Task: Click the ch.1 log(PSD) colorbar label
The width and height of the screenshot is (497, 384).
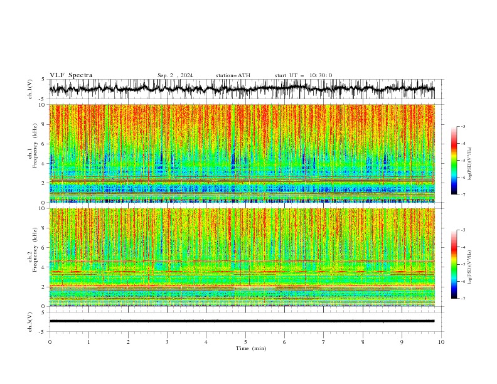Action: coord(469,163)
